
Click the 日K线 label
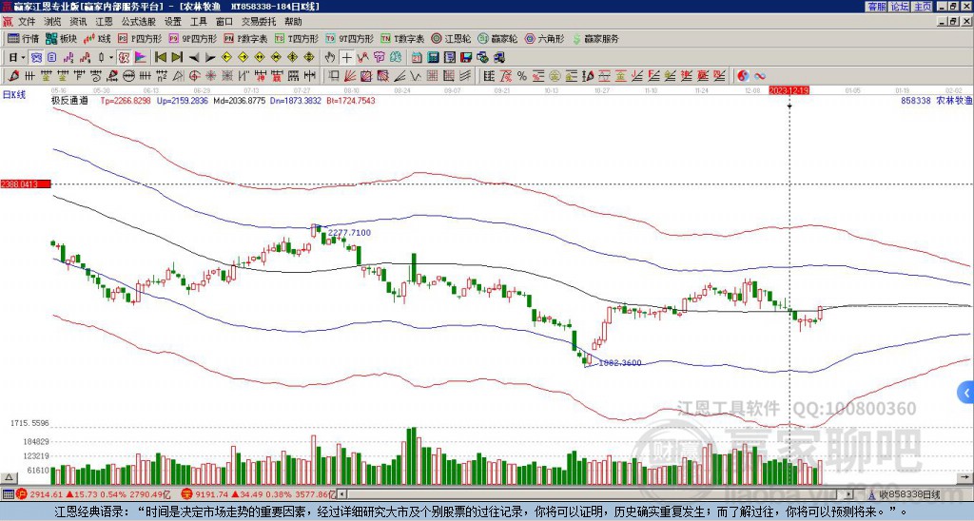tap(13, 95)
